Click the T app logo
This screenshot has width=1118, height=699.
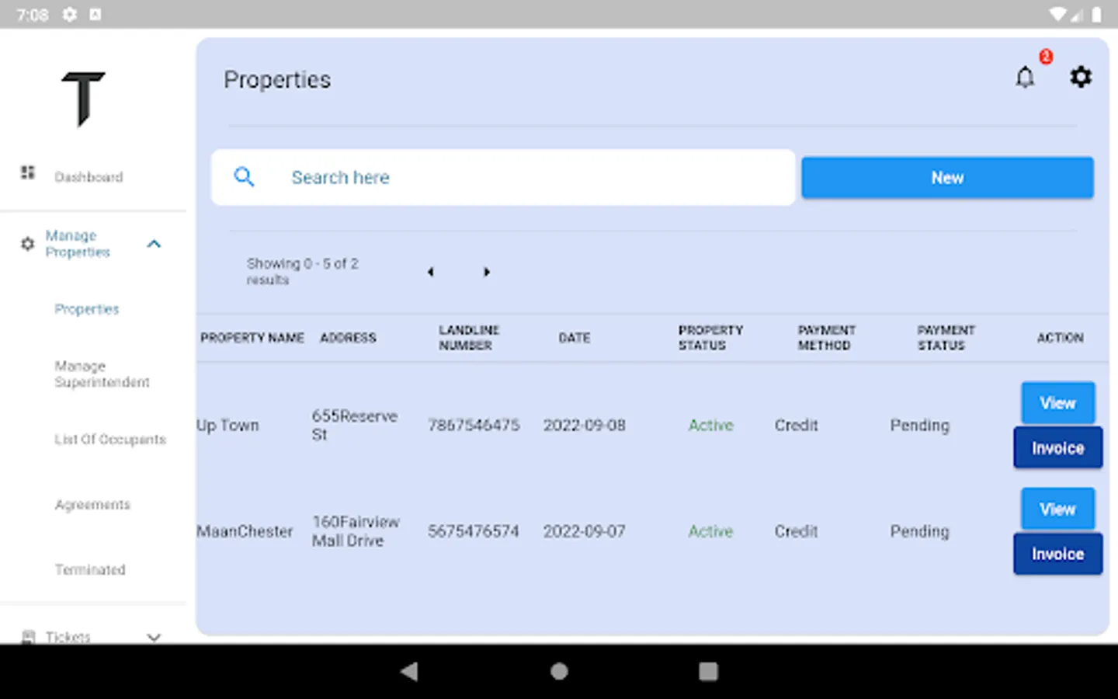coord(83,99)
